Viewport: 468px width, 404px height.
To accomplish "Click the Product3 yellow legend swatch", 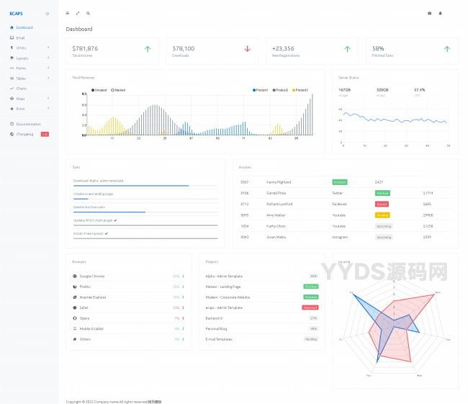I will coord(294,90).
